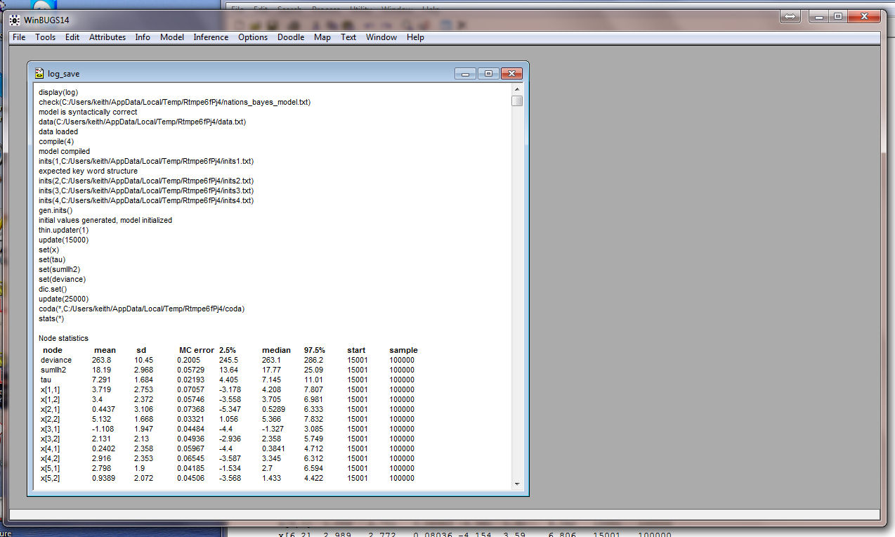Open the File menu
895x537 pixels.
pyautogui.click(x=19, y=37)
